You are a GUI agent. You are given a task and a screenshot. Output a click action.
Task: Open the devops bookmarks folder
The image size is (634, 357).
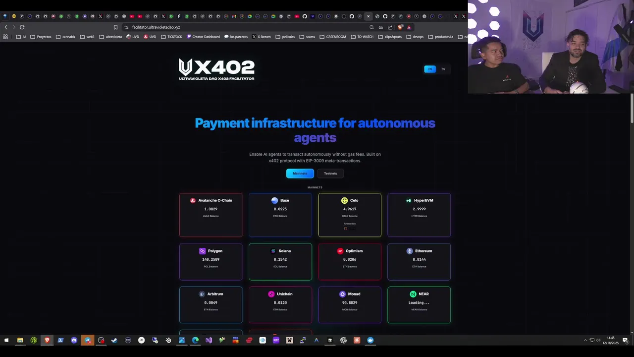click(415, 37)
